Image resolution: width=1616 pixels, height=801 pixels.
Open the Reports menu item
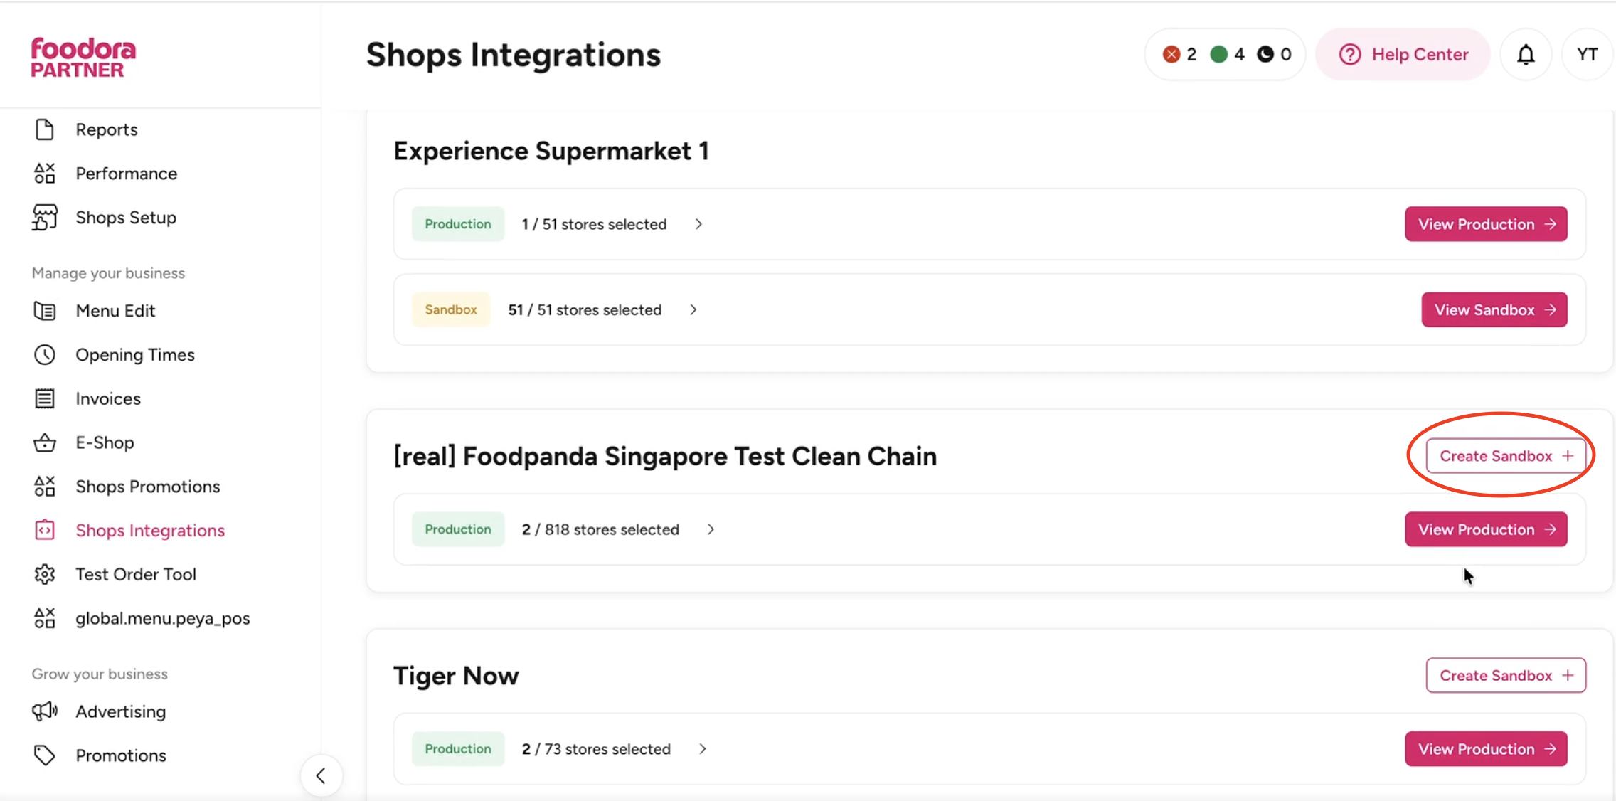click(107, 129)
